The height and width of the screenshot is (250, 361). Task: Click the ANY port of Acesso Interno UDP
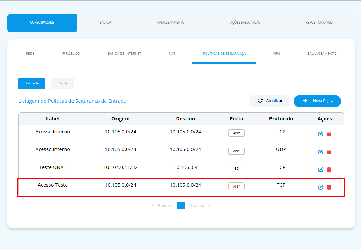pyautogui.click(x=237, y=151)
